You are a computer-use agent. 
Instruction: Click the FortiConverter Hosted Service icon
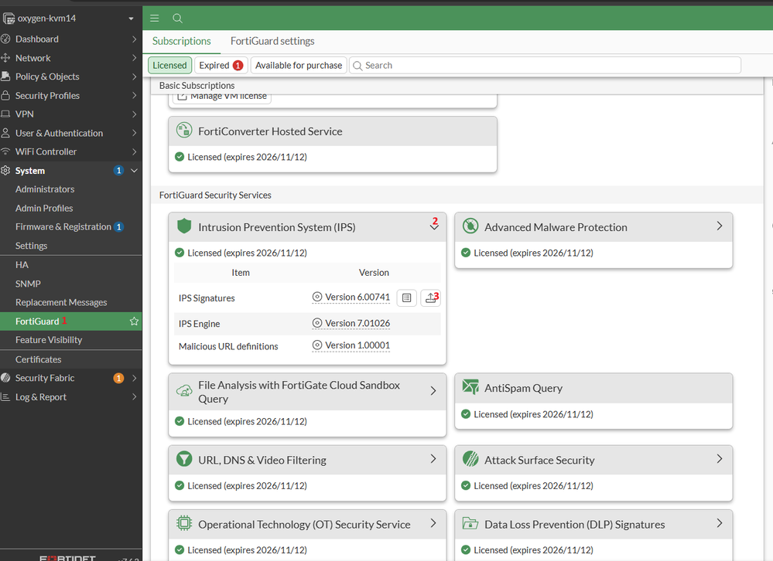184,131
